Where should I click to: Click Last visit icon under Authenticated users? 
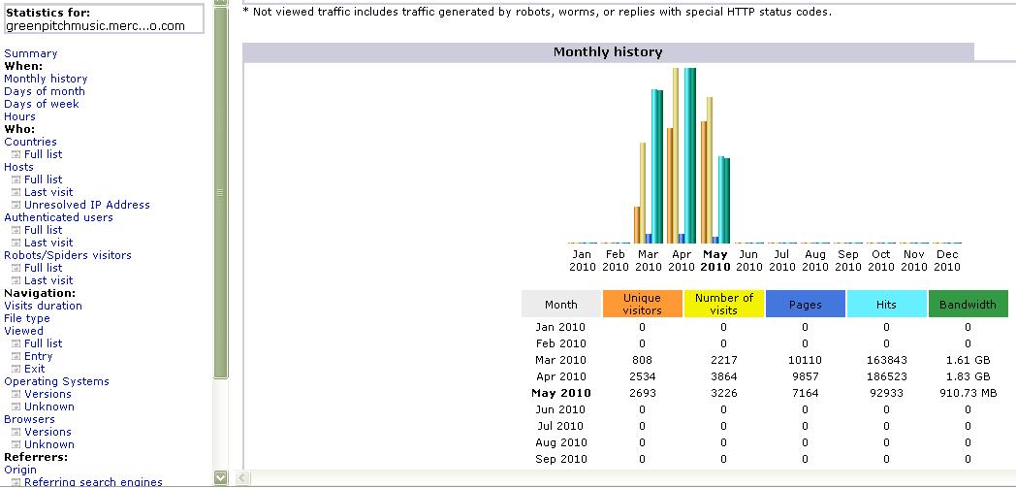pyautogui.click(x=16, y=243)
